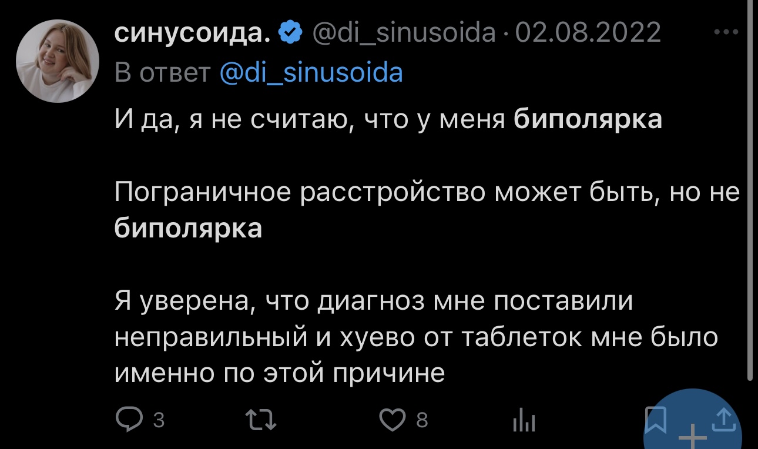The width and height of the screenshot is (758, 449).
Task: Open the three-dot more options menu
Action: (727, 33)
